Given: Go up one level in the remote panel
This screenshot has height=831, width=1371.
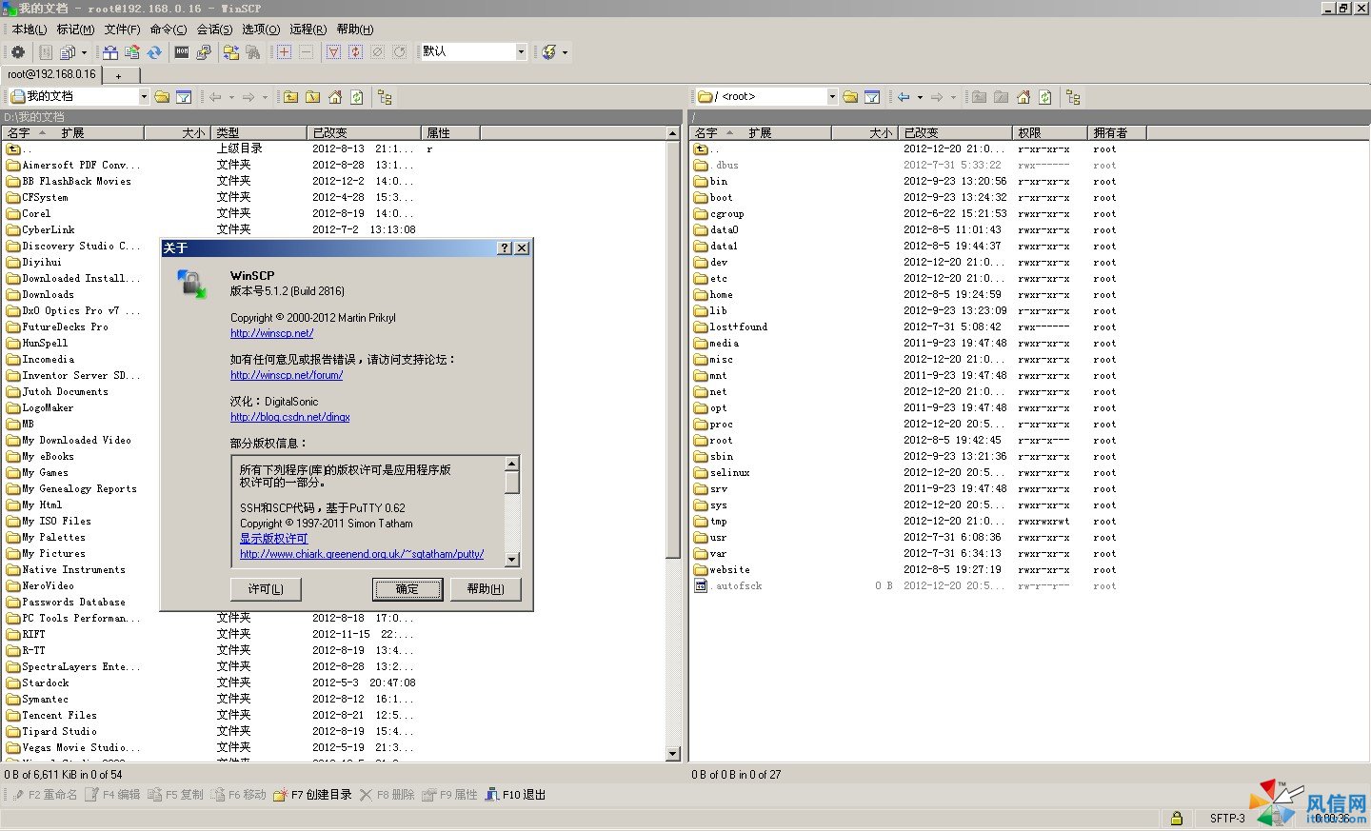Looking at the screenshot, I should (981, 96).
